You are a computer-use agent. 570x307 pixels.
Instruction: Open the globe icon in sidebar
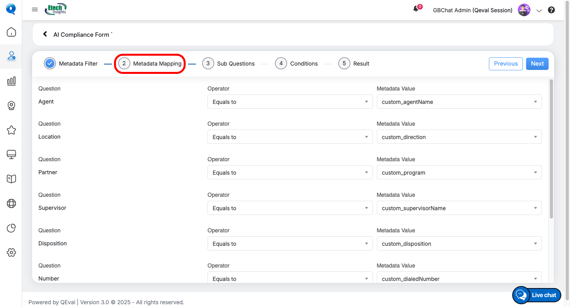coord(11,203)
